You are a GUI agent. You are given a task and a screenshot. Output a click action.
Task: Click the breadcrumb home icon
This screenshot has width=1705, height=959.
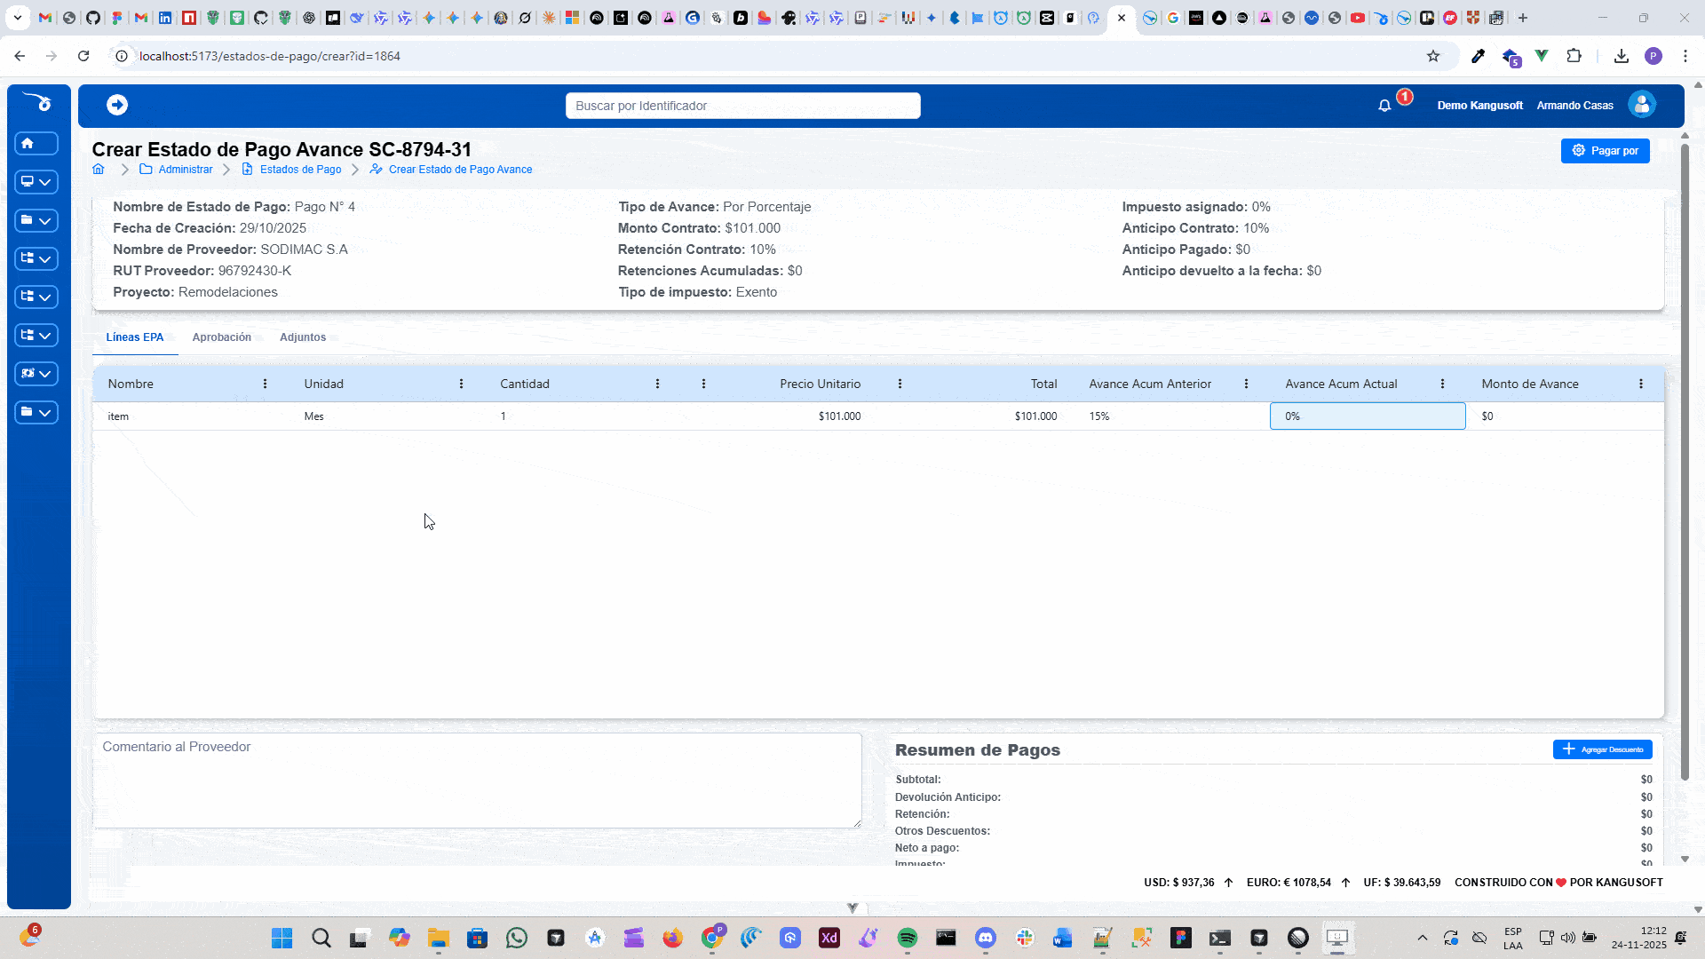(x=99, y=170)
